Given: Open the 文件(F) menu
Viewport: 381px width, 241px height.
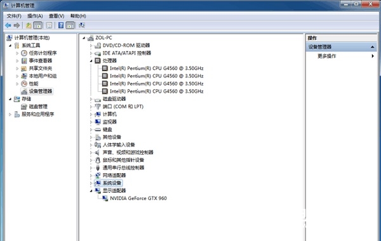Looking at the screenshot, I should click(14, 16).
